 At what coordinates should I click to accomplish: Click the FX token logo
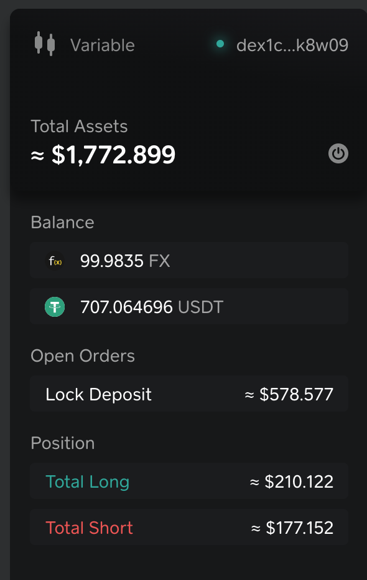[55, 261]
